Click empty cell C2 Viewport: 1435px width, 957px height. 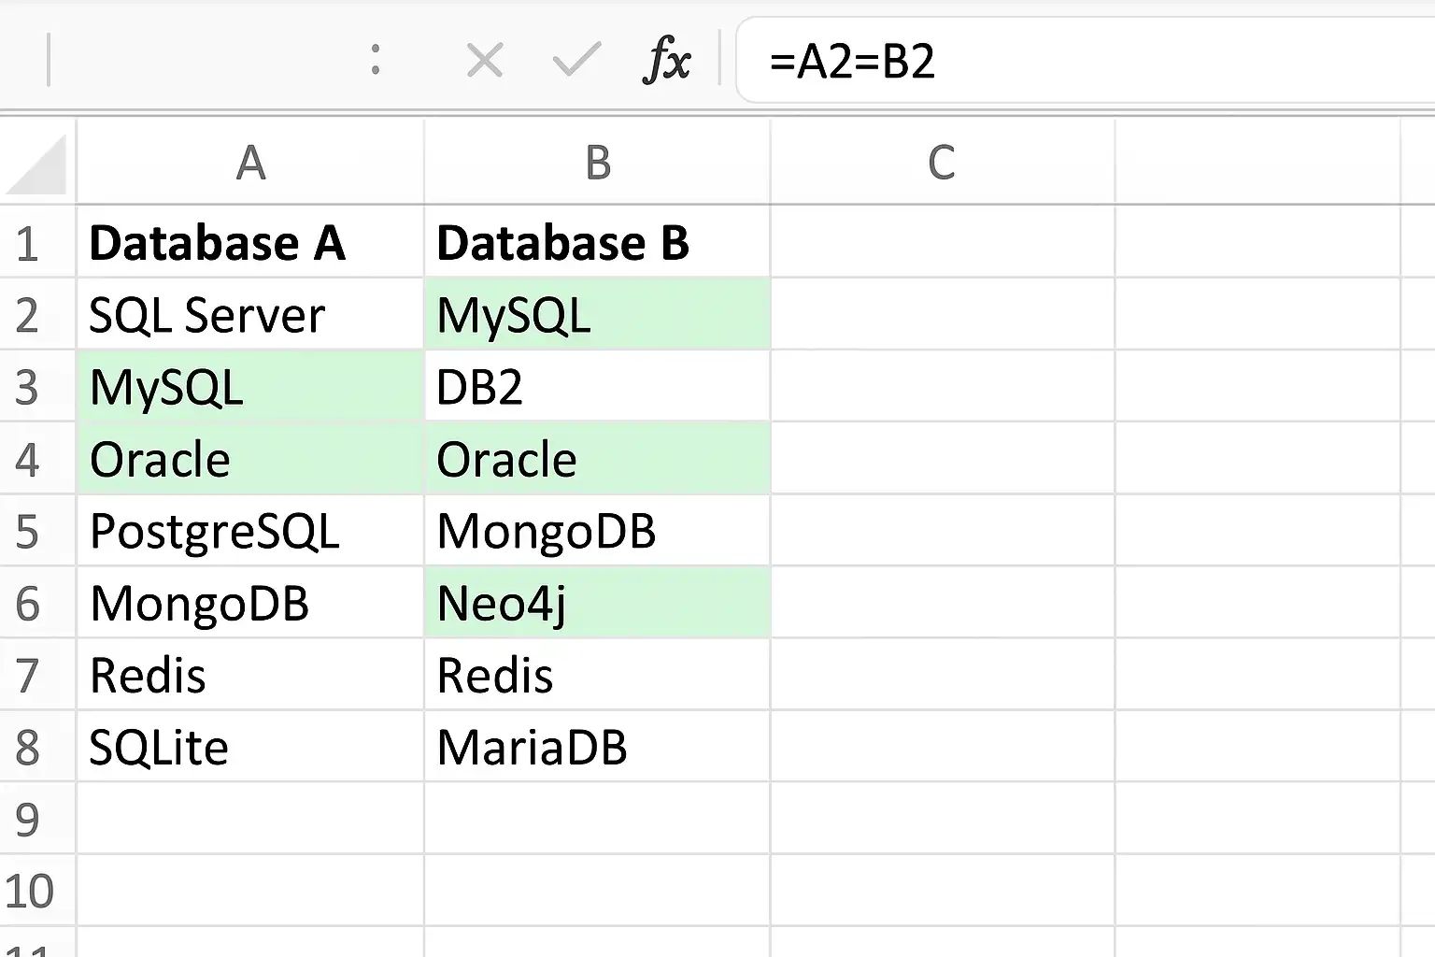(x=942, y=316)
